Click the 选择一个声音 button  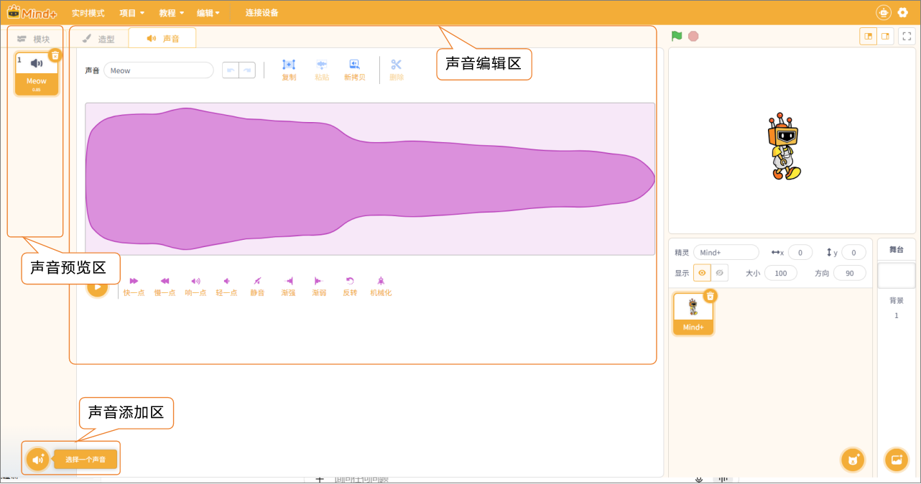pyautogui.click(x=85, y=459)
